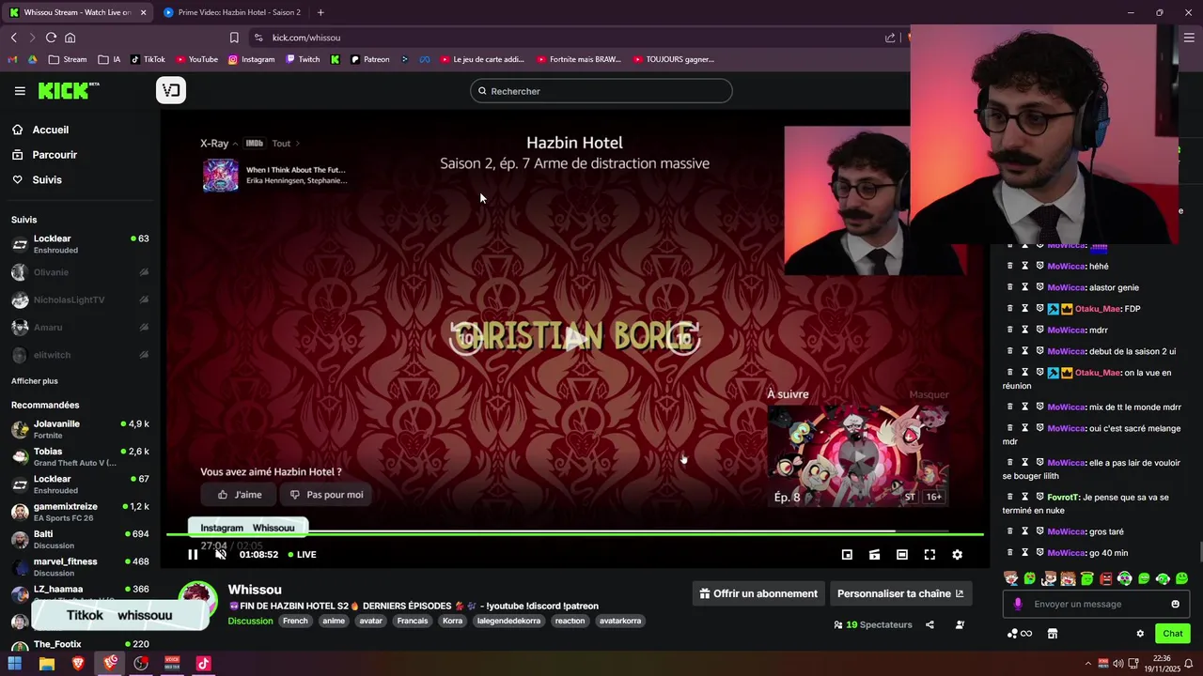Screen dimensions: 1203x676
Task: Open followed channel Locklear under Suivis
Action: tap(80, 244)
